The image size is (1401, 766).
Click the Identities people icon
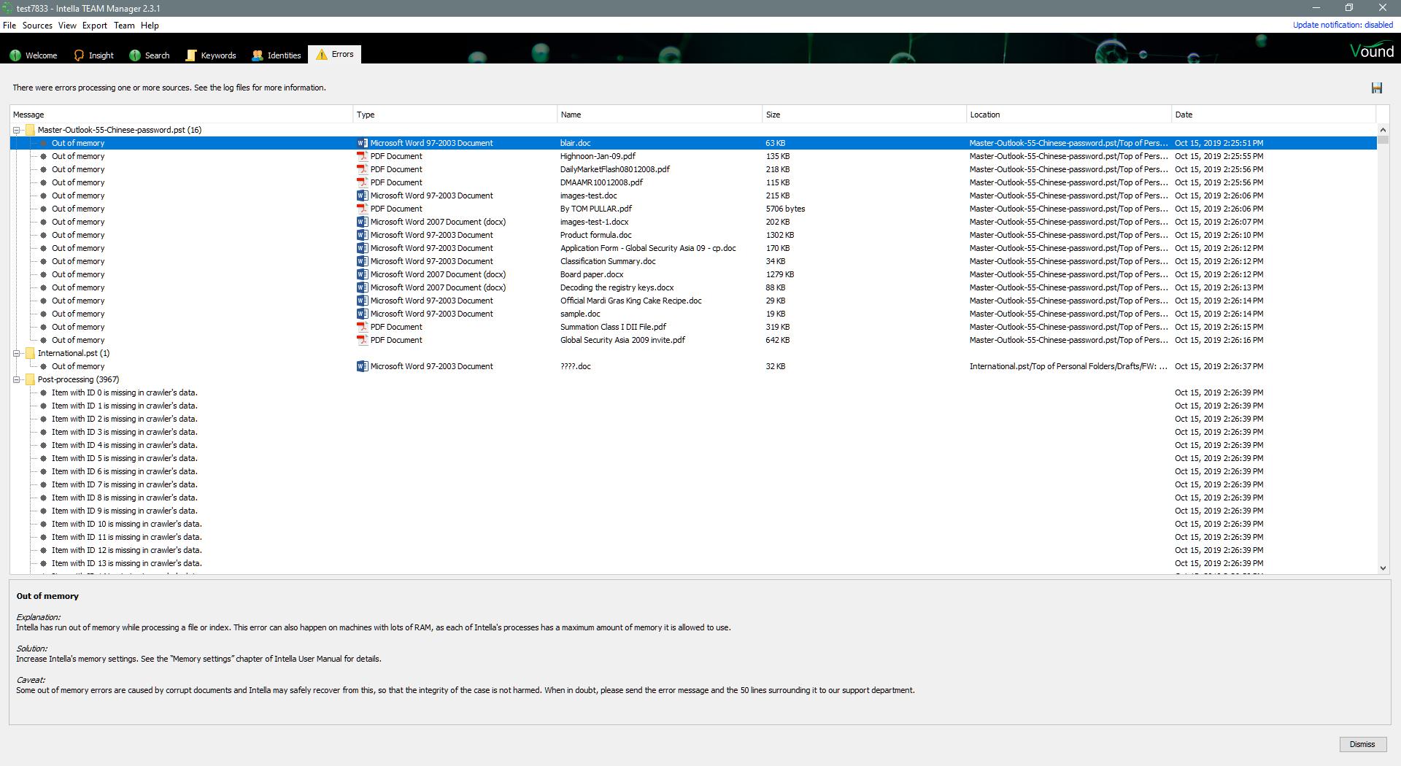[x=257, y=55]
